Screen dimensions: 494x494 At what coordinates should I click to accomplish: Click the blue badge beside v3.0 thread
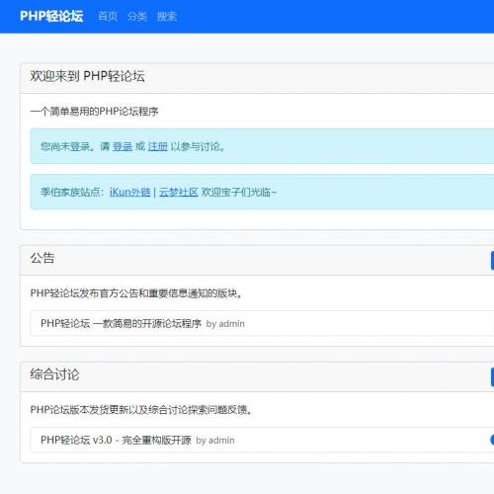492,440
